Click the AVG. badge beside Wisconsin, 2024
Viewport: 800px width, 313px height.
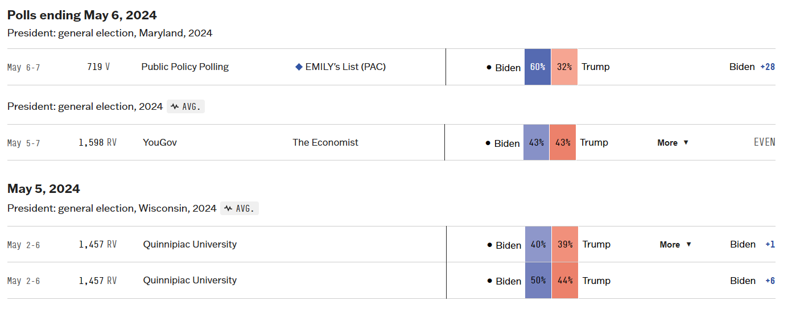[x=240, y=208]
